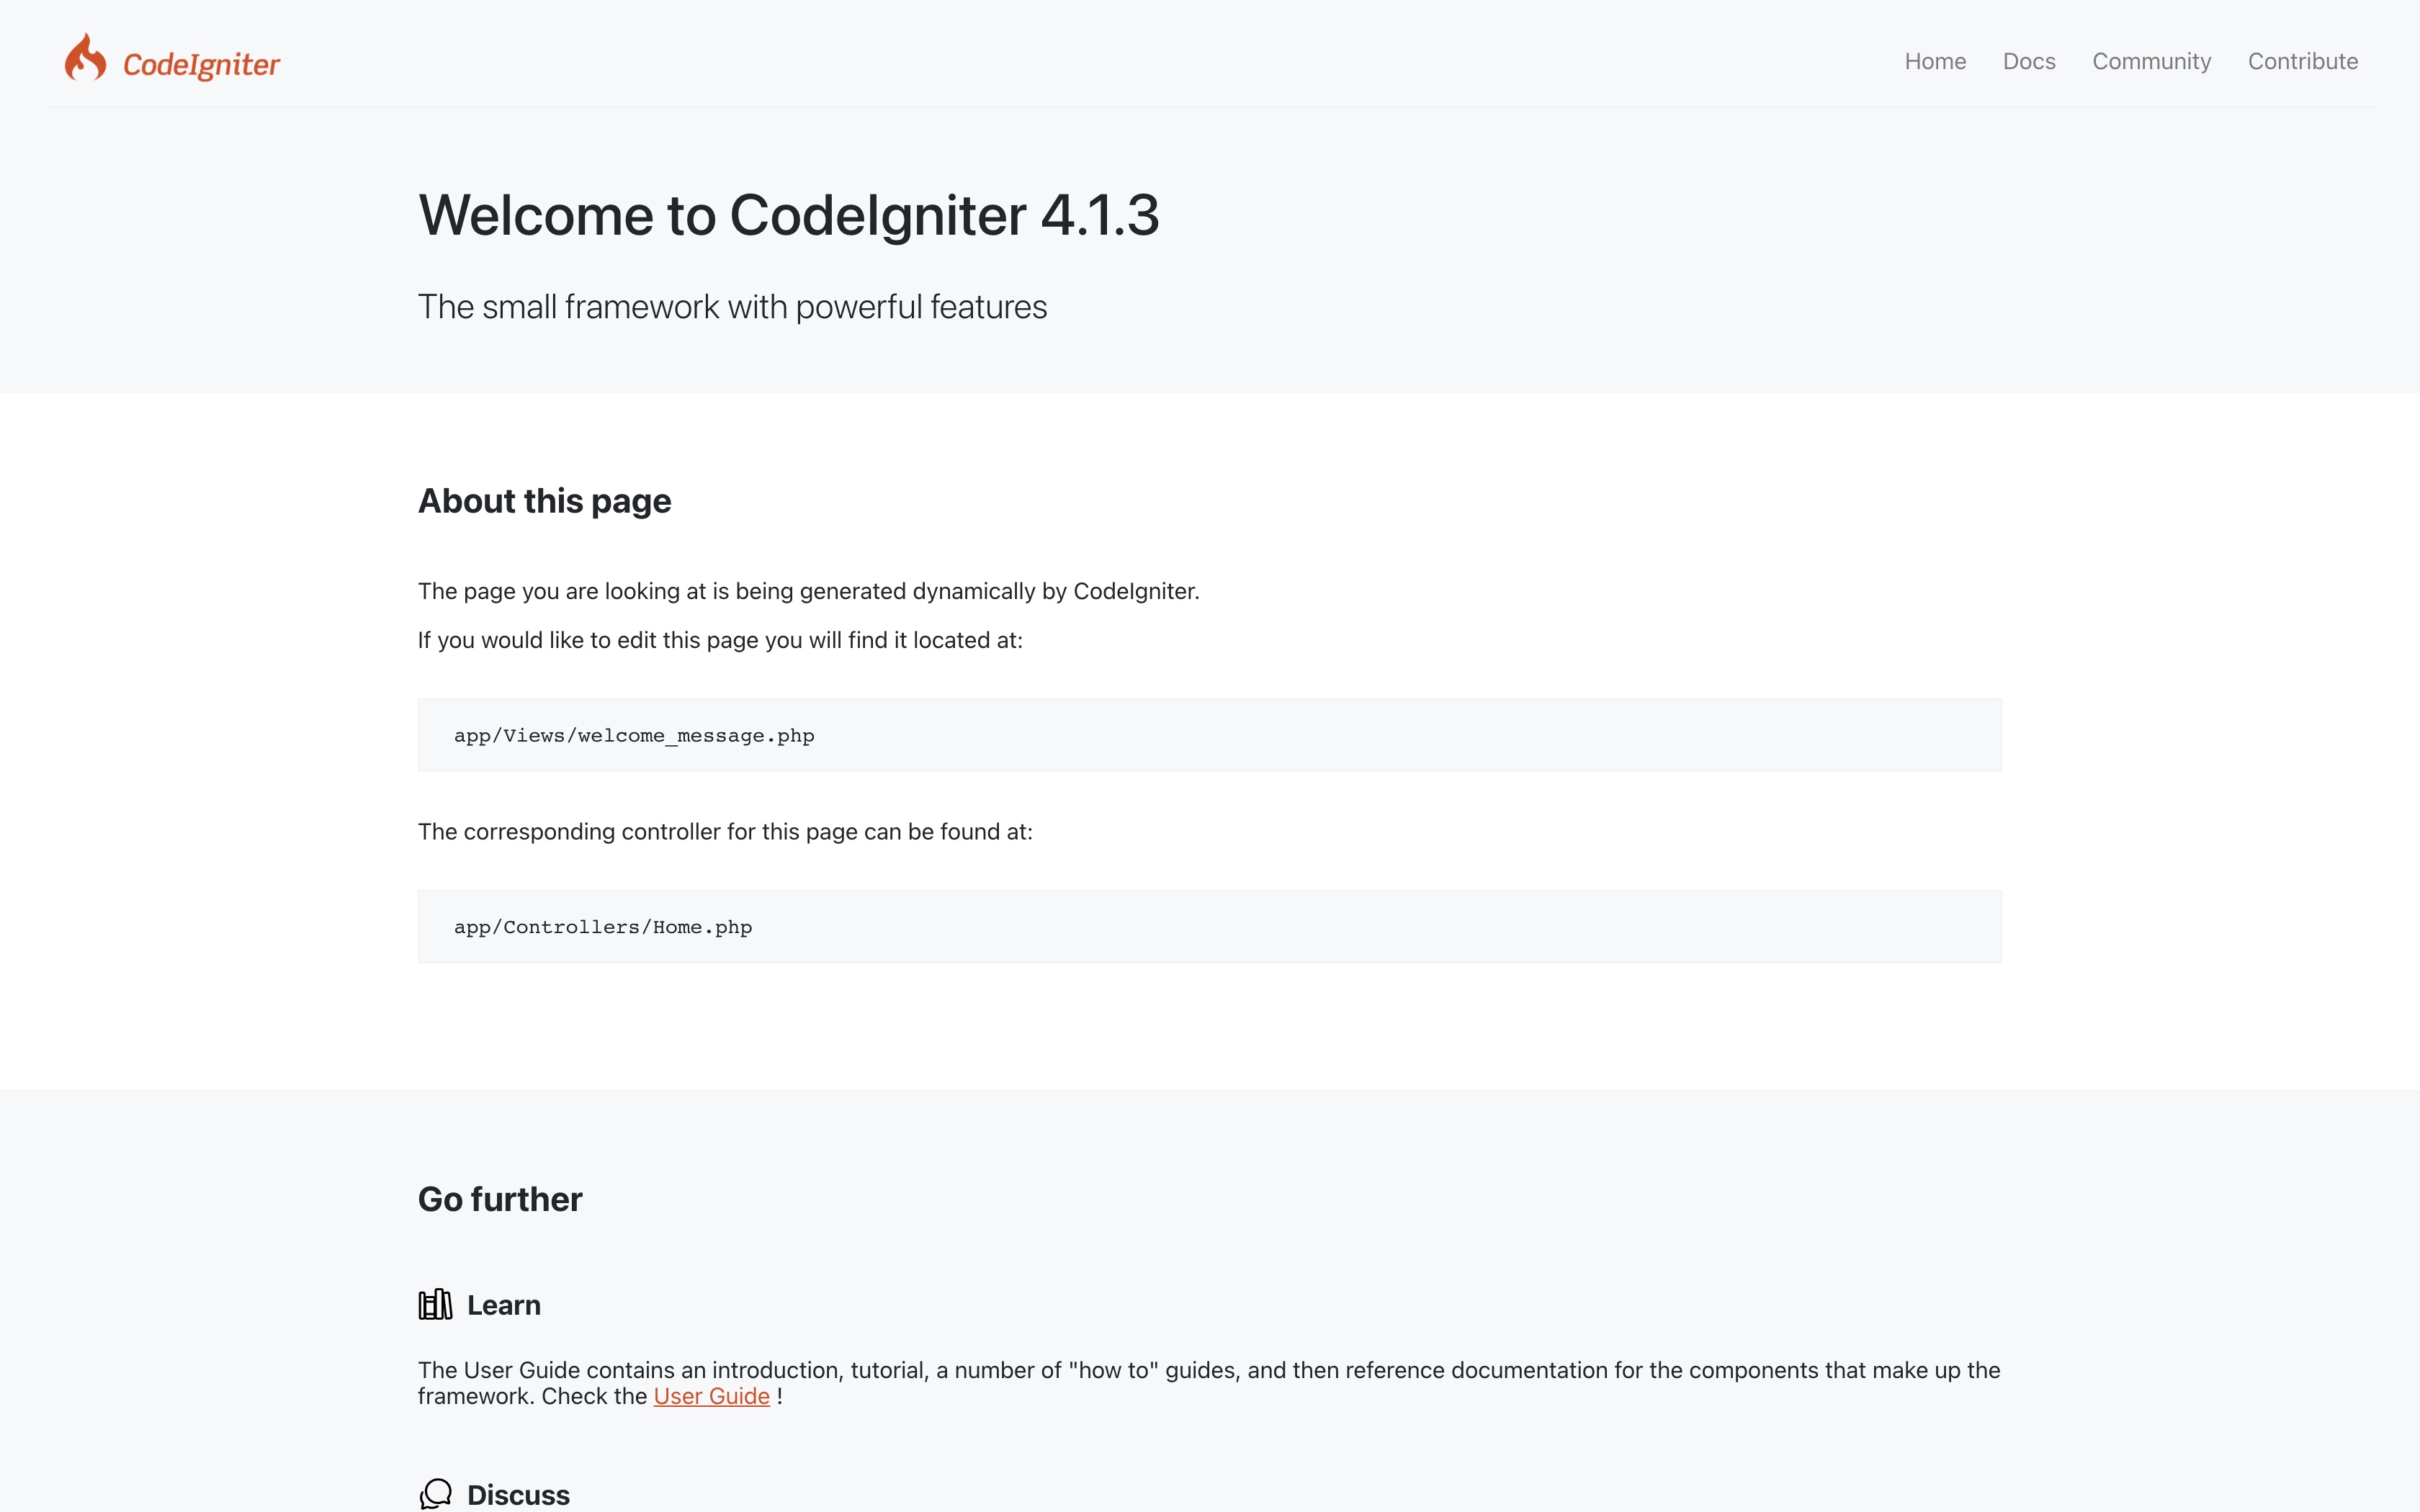Open the Home menu item
Image resolution: width=2420 pixels, height=1512 pixels.
pyautogui.click(x=1934, y=61)
